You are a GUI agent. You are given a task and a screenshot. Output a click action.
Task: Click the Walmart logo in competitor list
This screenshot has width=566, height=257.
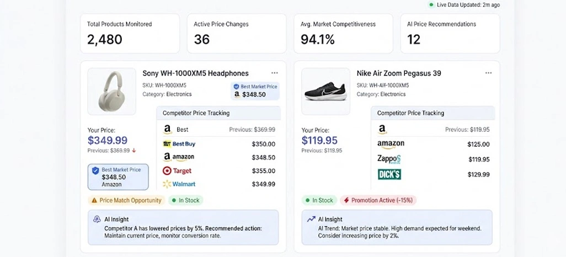click(x=179, y=184)
